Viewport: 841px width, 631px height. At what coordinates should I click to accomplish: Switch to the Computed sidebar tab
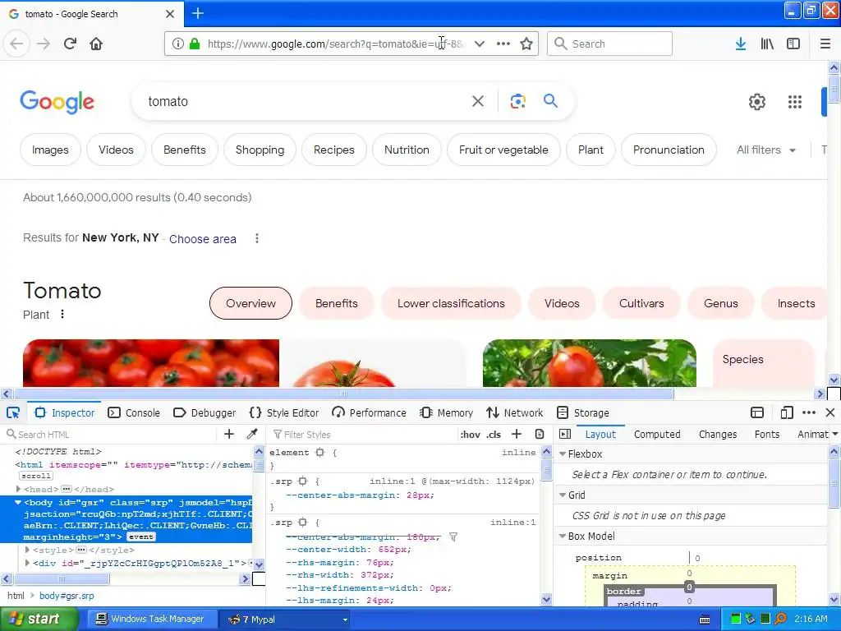coord(657,434)
